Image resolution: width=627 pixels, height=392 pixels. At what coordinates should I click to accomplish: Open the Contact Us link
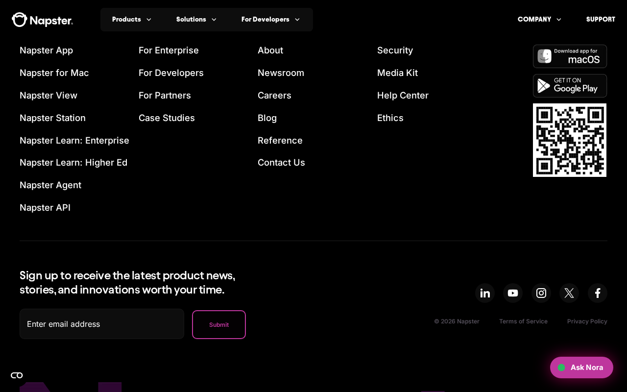[281, 163]
